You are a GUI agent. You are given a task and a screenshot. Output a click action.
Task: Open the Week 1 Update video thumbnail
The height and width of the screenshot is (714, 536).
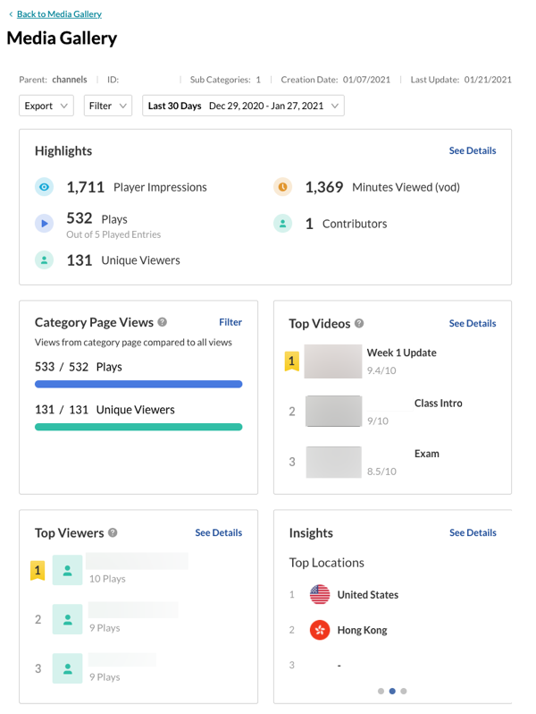333,361
